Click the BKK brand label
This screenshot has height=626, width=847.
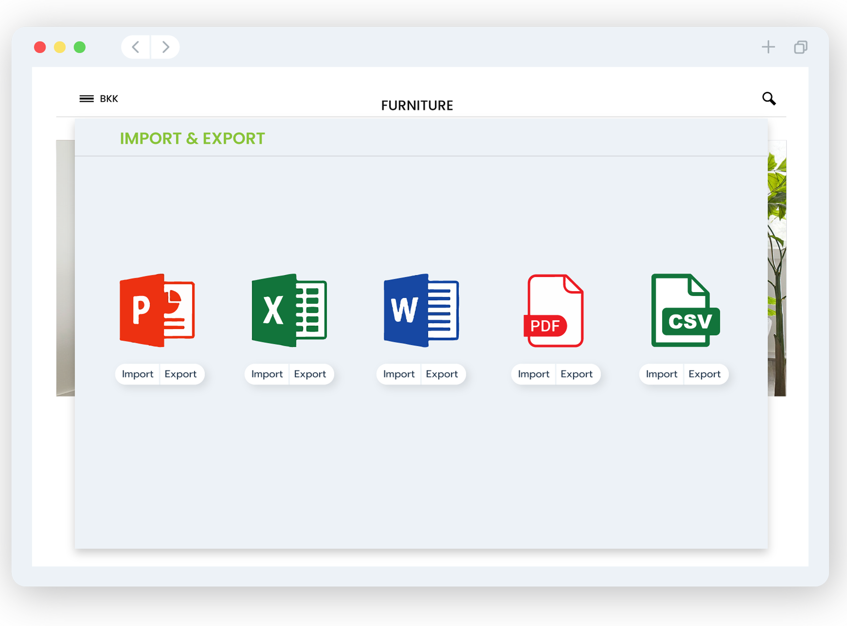109,99
